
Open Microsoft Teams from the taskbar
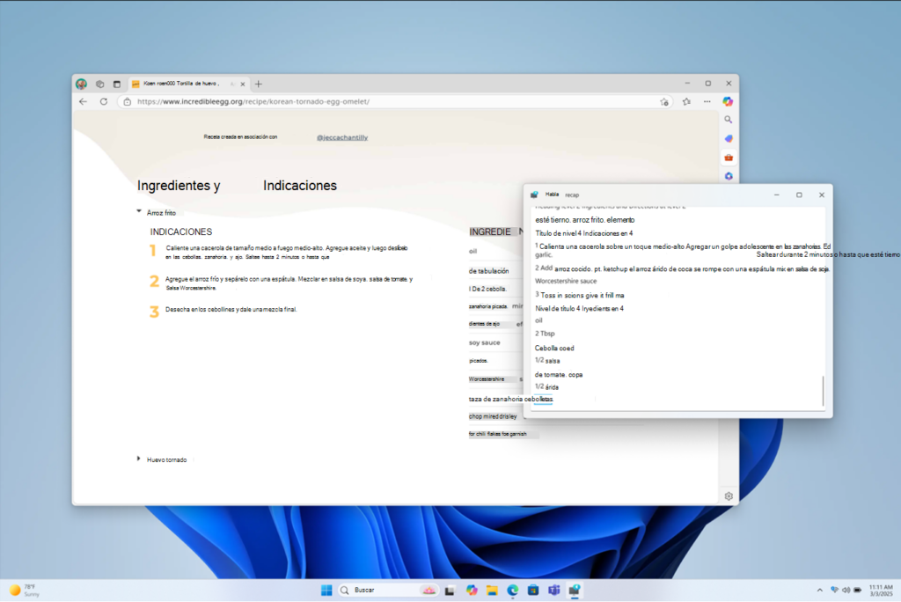(x=553, y=590)
